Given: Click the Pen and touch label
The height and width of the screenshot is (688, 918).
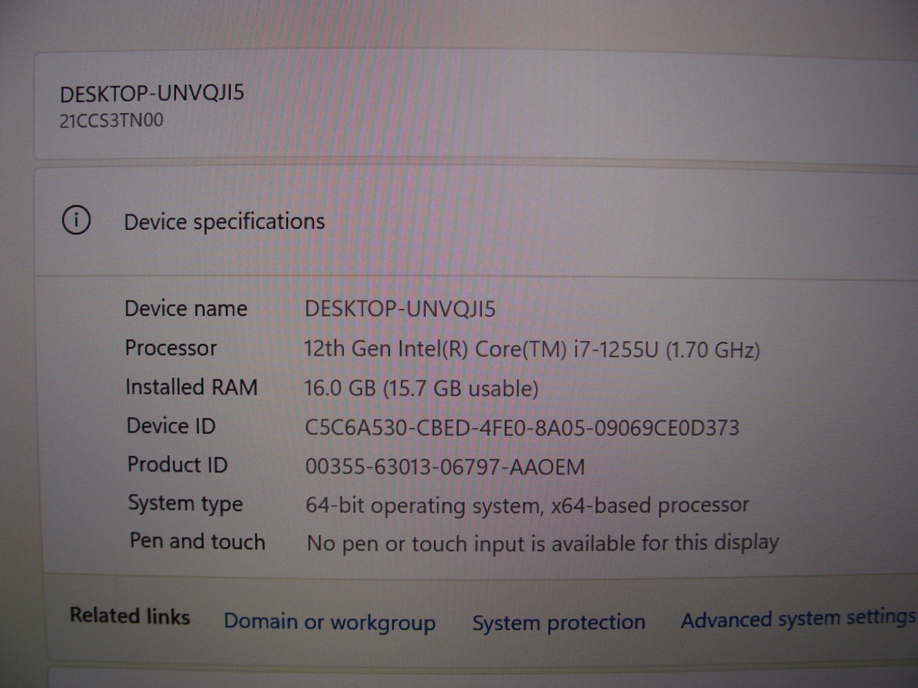Looking at the screenshot, I should [197, 541].
